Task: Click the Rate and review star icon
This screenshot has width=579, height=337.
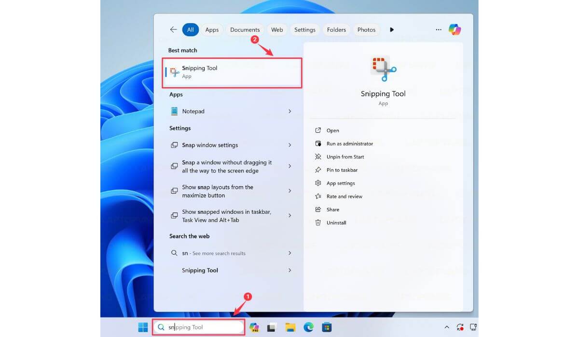Action: pyautogui.click(x=318, y=196)
